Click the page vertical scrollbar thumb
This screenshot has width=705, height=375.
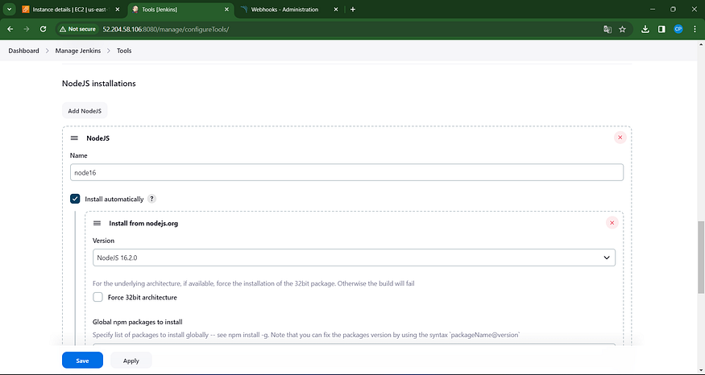700,257
